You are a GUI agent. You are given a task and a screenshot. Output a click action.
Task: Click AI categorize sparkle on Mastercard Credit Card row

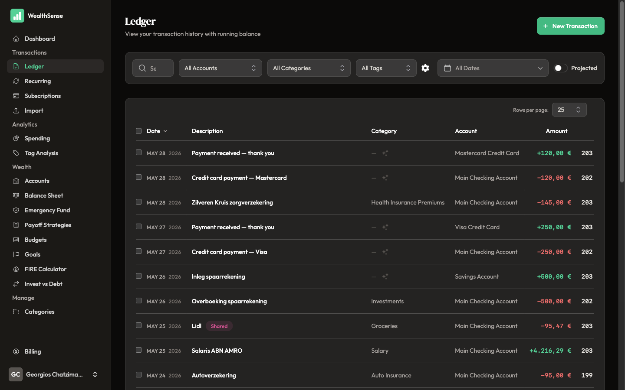point(385,153)
